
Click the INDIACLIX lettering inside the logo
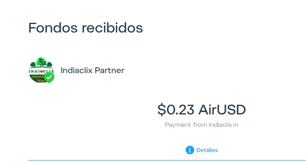pos(41,72)
